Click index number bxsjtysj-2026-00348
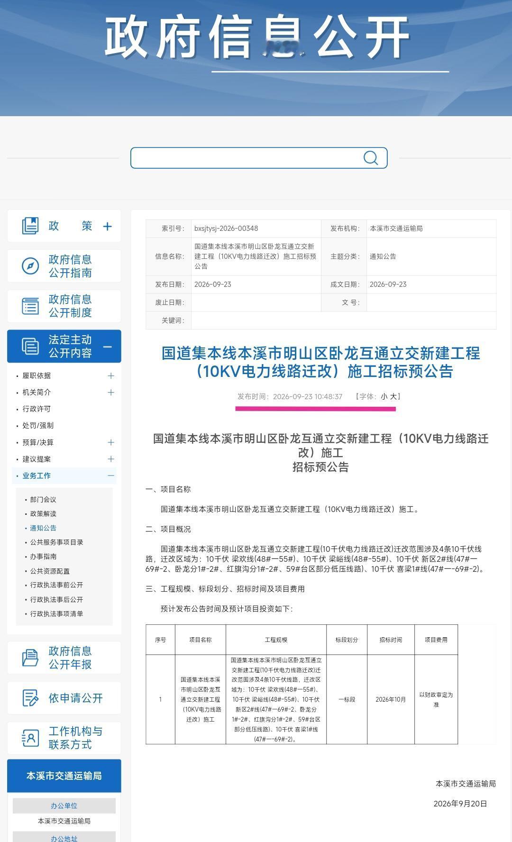 pos(226,229)
